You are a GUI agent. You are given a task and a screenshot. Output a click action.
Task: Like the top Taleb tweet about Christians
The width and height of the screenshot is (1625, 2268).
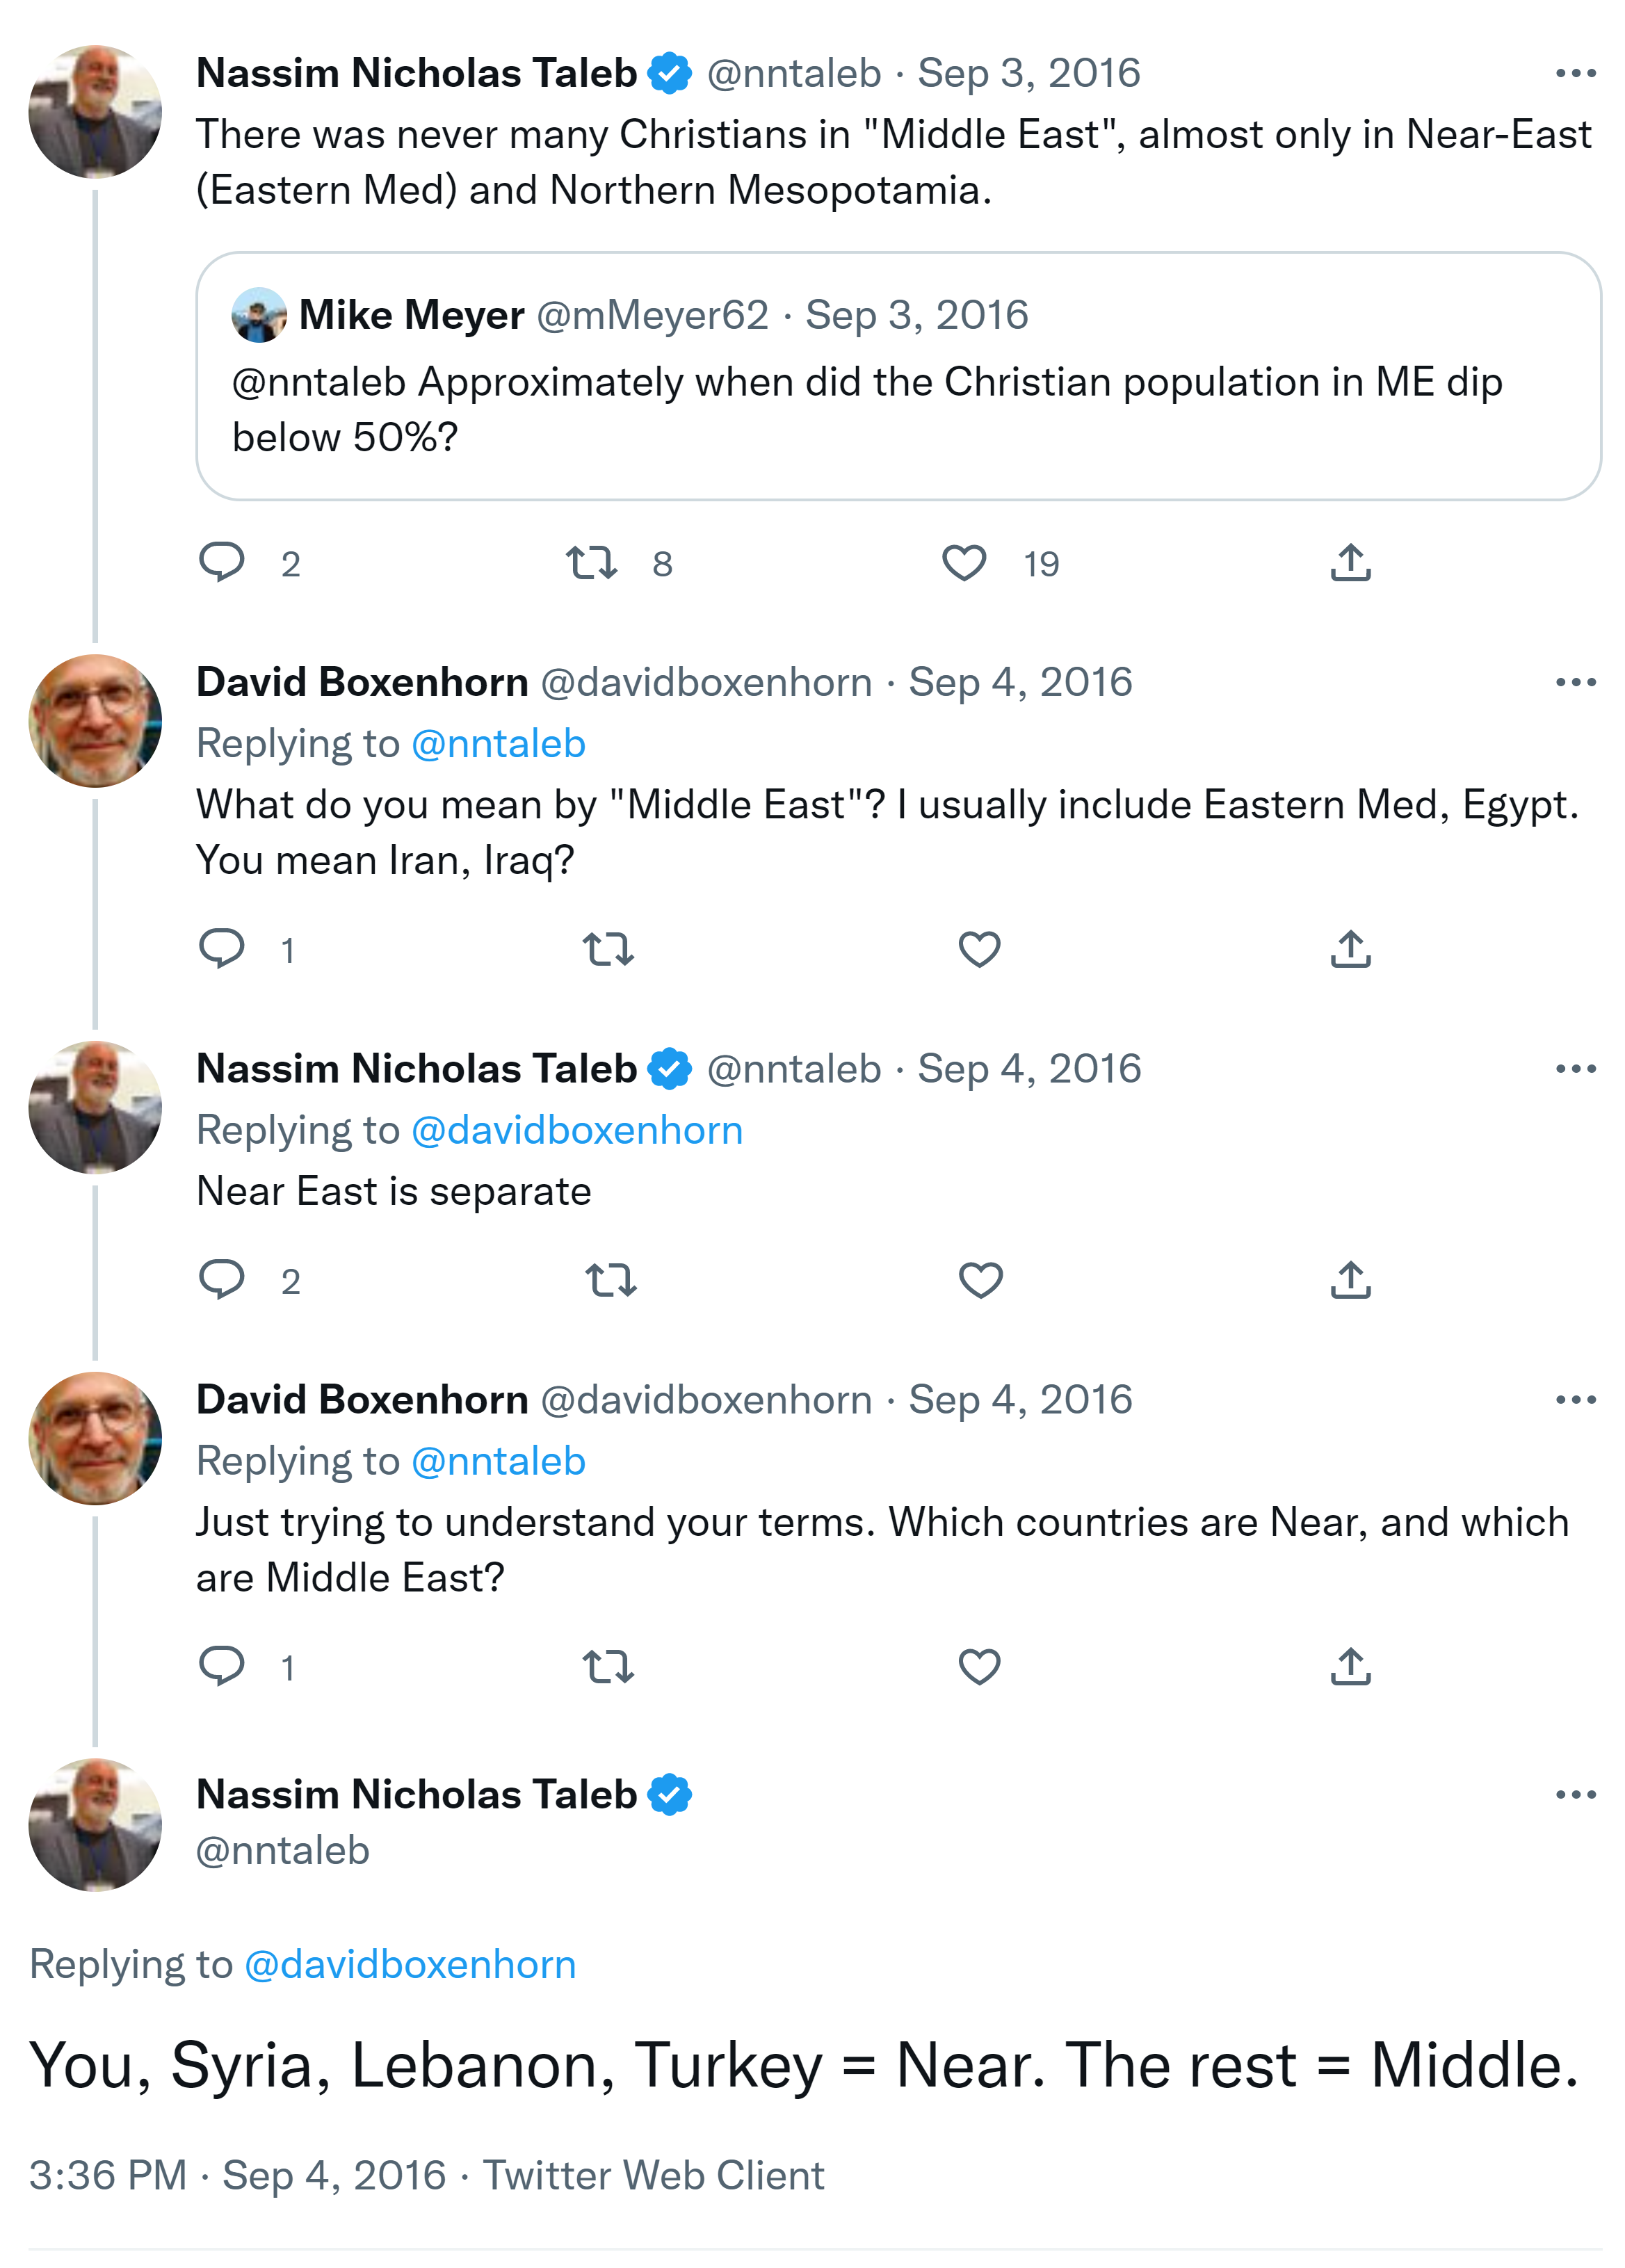[964, 563]
